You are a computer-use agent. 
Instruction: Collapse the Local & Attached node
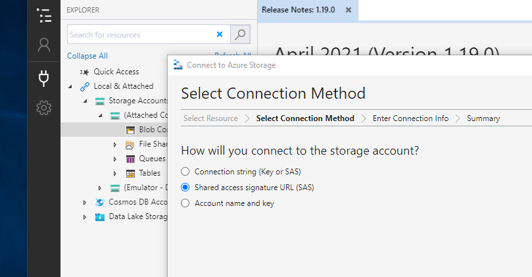tap(70, 87)
